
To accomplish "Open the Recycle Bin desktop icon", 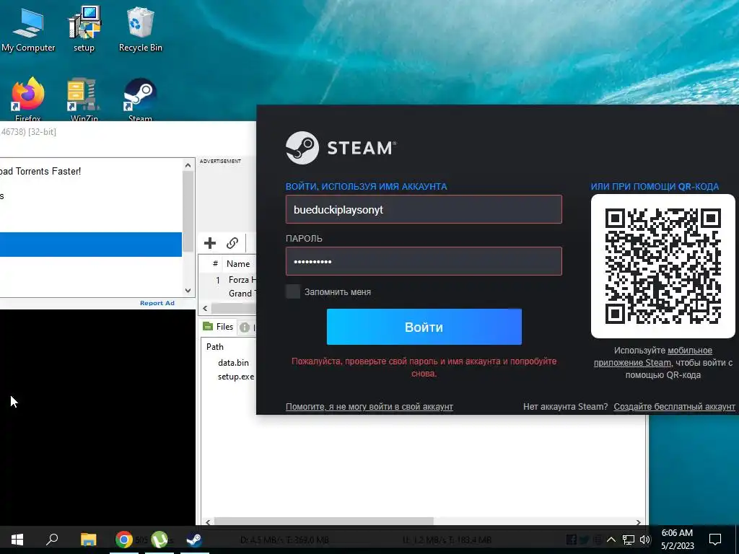I will pyautogui.click(x=141, y=28).
